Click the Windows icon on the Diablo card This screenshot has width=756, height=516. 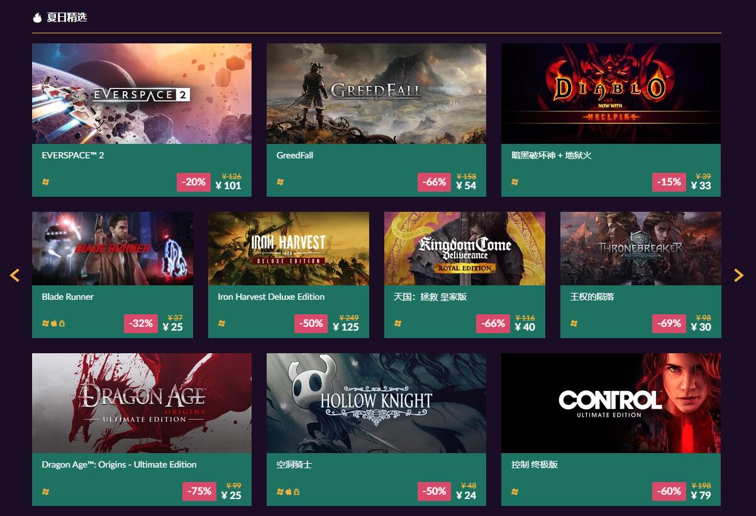514,182
